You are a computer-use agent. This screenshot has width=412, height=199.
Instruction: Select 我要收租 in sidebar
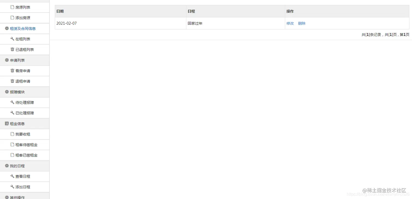click(x=25, y=134)
